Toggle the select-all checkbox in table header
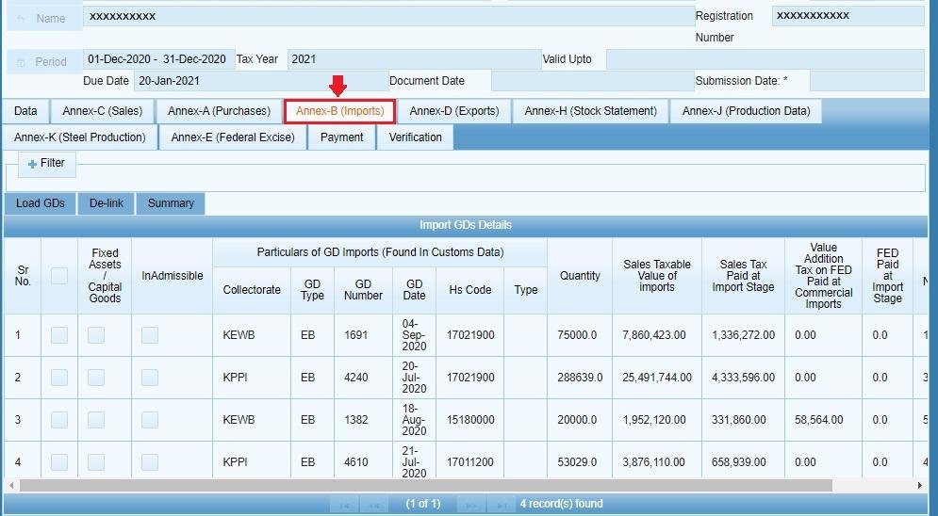Viewport: 938px width, 516px height. pyautogui.click(x=59, y=276)
